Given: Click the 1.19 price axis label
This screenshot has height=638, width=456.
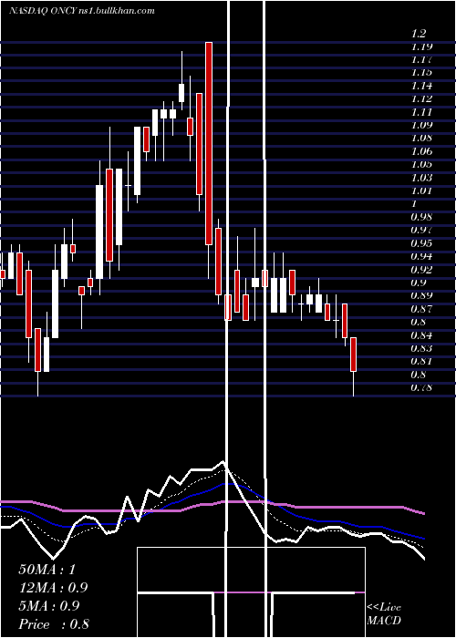Looking at the screenshot, I should pyautogui.click(x=421, y=46).
